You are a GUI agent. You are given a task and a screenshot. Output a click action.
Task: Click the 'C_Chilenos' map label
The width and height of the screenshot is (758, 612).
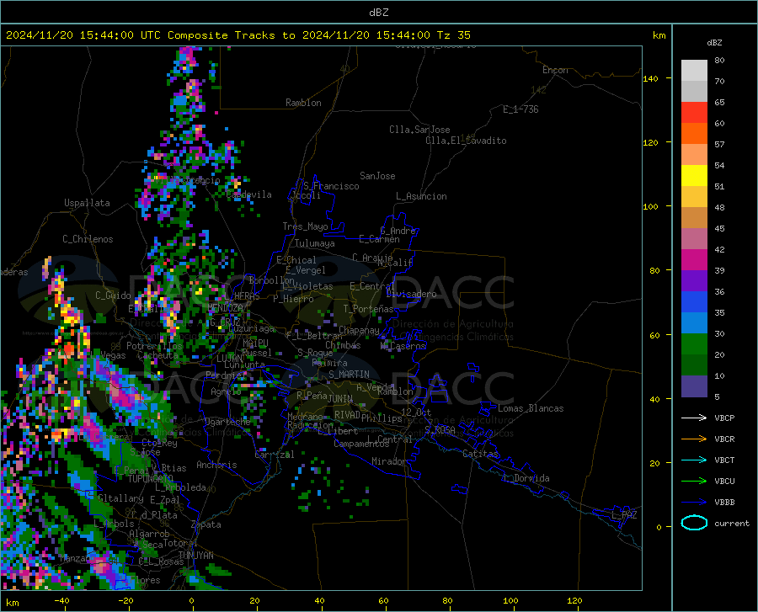click(88, 239)
